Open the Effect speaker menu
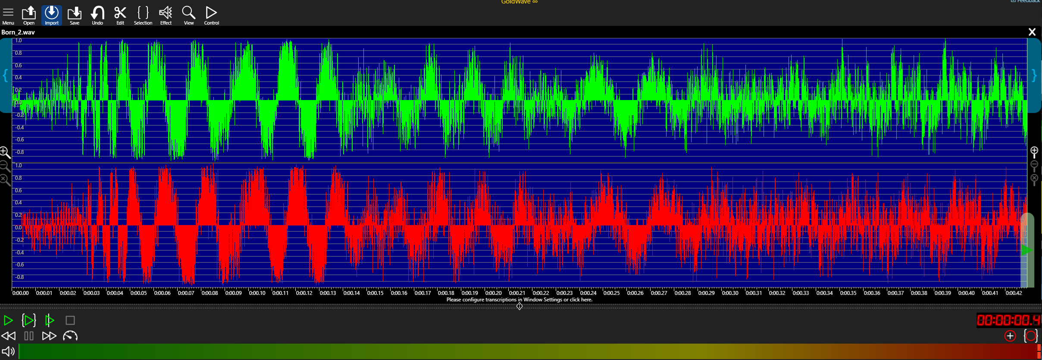1042x360 pixels. 166,15
